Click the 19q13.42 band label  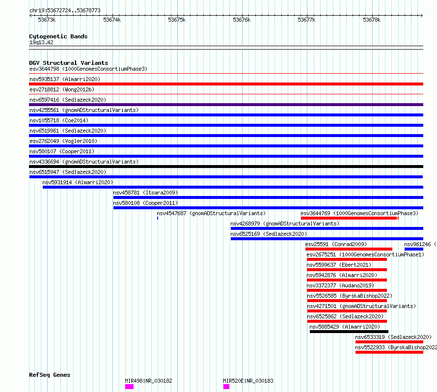(x=41, y=42)
